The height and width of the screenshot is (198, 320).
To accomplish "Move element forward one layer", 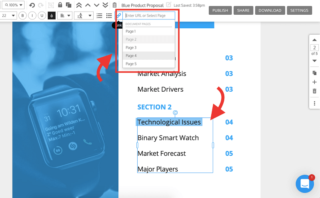I will click(88, 5).
